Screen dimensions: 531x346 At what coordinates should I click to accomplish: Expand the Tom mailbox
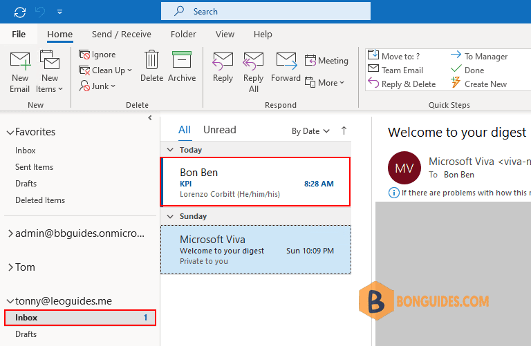(x=10, y=267)
